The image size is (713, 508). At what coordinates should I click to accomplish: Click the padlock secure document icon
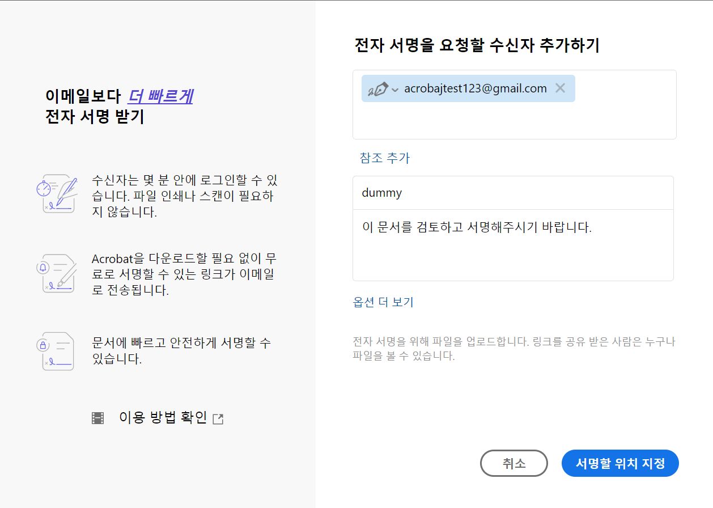[x=57, y=351]
